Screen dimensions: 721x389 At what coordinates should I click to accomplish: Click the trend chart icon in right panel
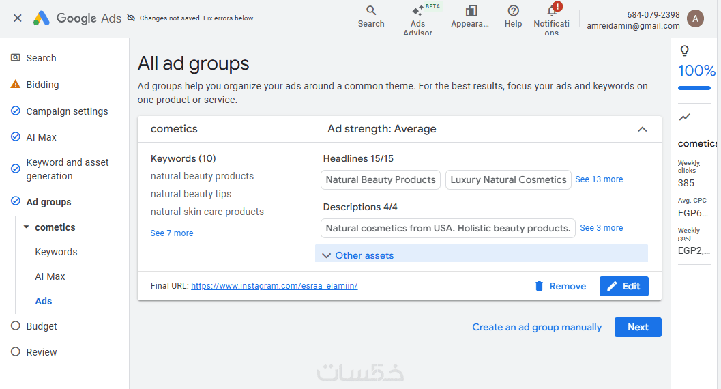(685, 117)
